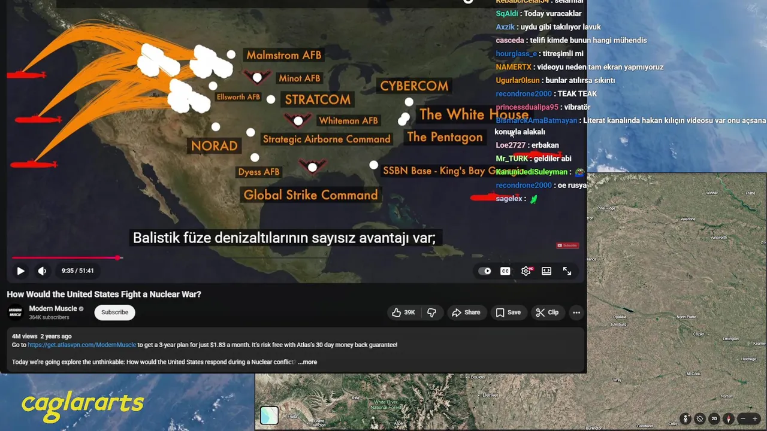Click the YouTube Subscribe watermark in video

tap(567, 245)
